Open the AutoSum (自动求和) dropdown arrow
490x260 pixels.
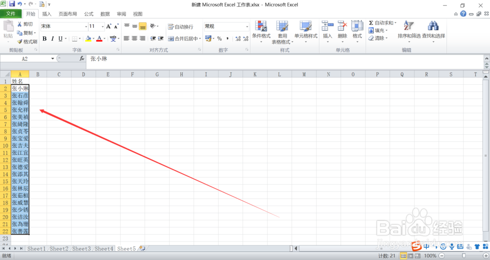pyautogui.click(x=395, y=23)
